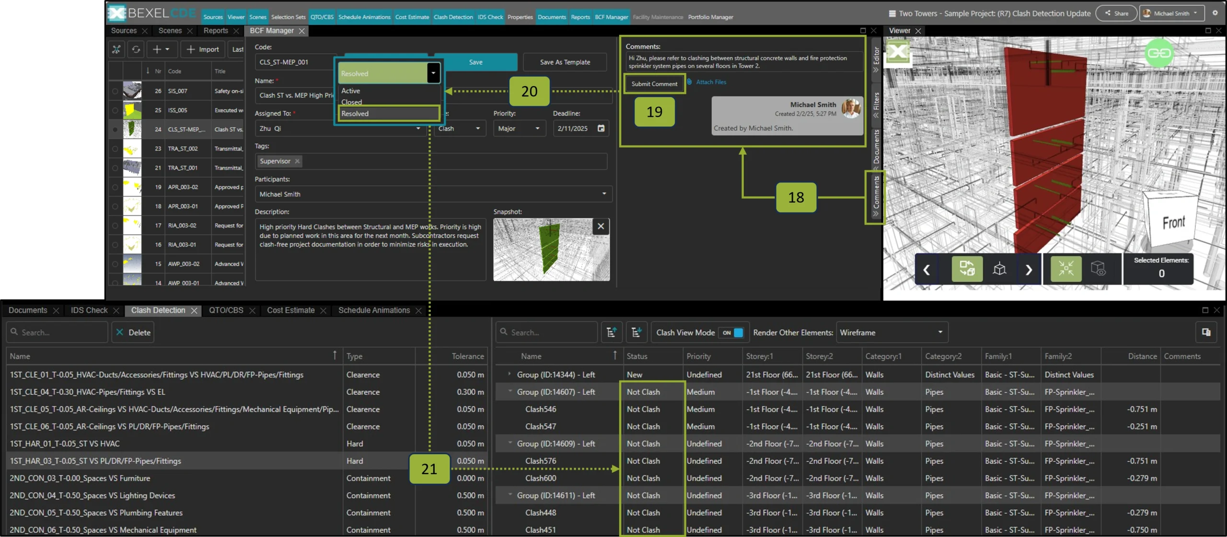The height and width of the screenshot is (537, 1227).
Task: Remove the Supervisor tag
Action: pos(297,161)
